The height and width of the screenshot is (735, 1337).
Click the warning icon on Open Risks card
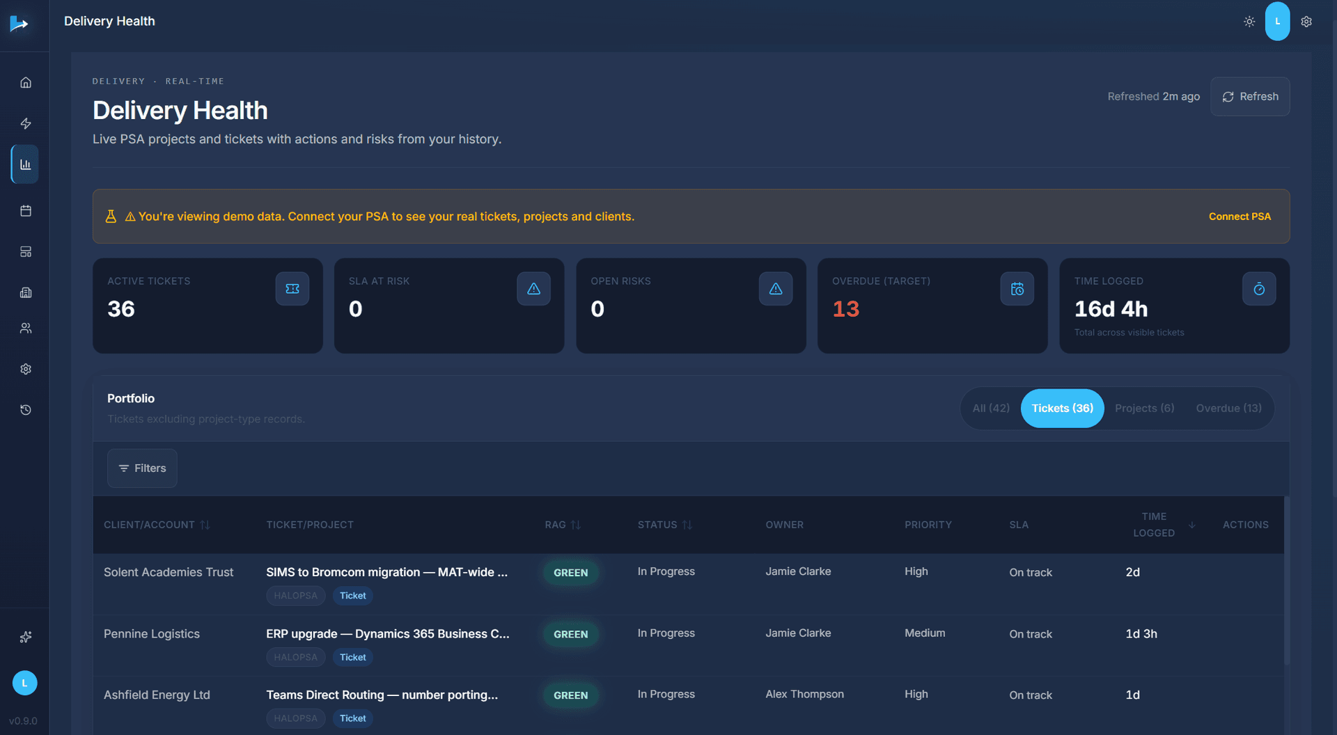pos(776,289)
